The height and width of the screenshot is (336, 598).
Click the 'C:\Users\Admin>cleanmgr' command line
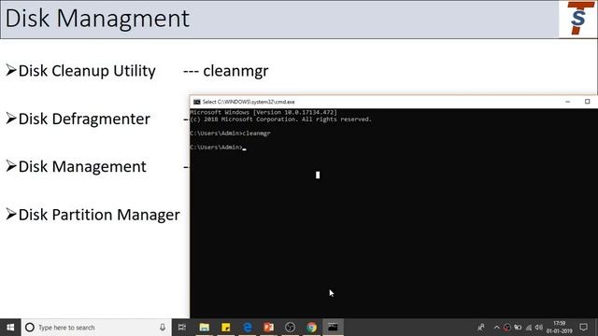pos(231,133)
